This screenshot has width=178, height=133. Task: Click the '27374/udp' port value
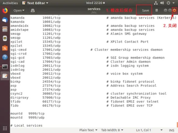click(52, 90)
